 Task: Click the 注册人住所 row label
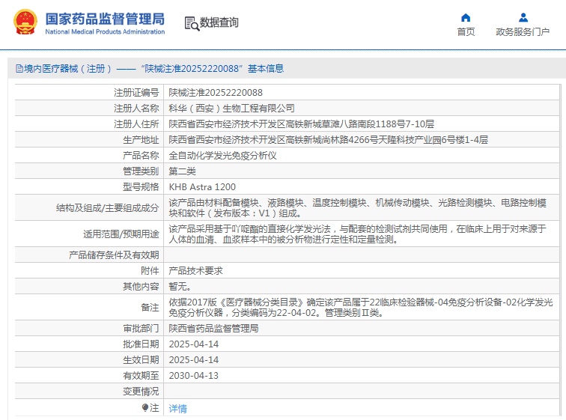click(x=136, y=124)
